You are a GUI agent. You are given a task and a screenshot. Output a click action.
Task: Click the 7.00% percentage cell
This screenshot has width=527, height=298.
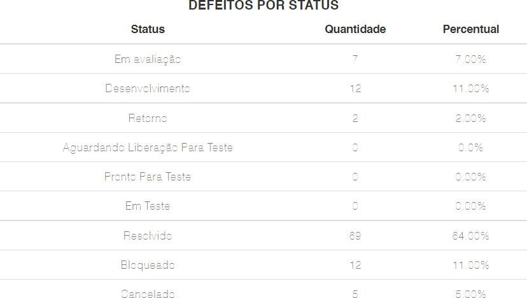click(x=471, y=59)
